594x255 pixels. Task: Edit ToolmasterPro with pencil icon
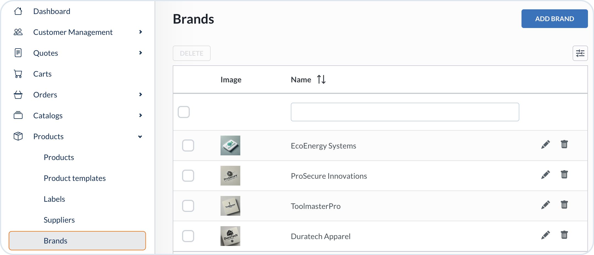[545, 205]
